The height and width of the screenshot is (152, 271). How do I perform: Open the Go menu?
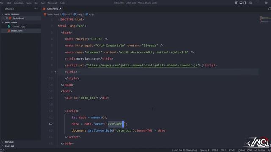(36, 3)
